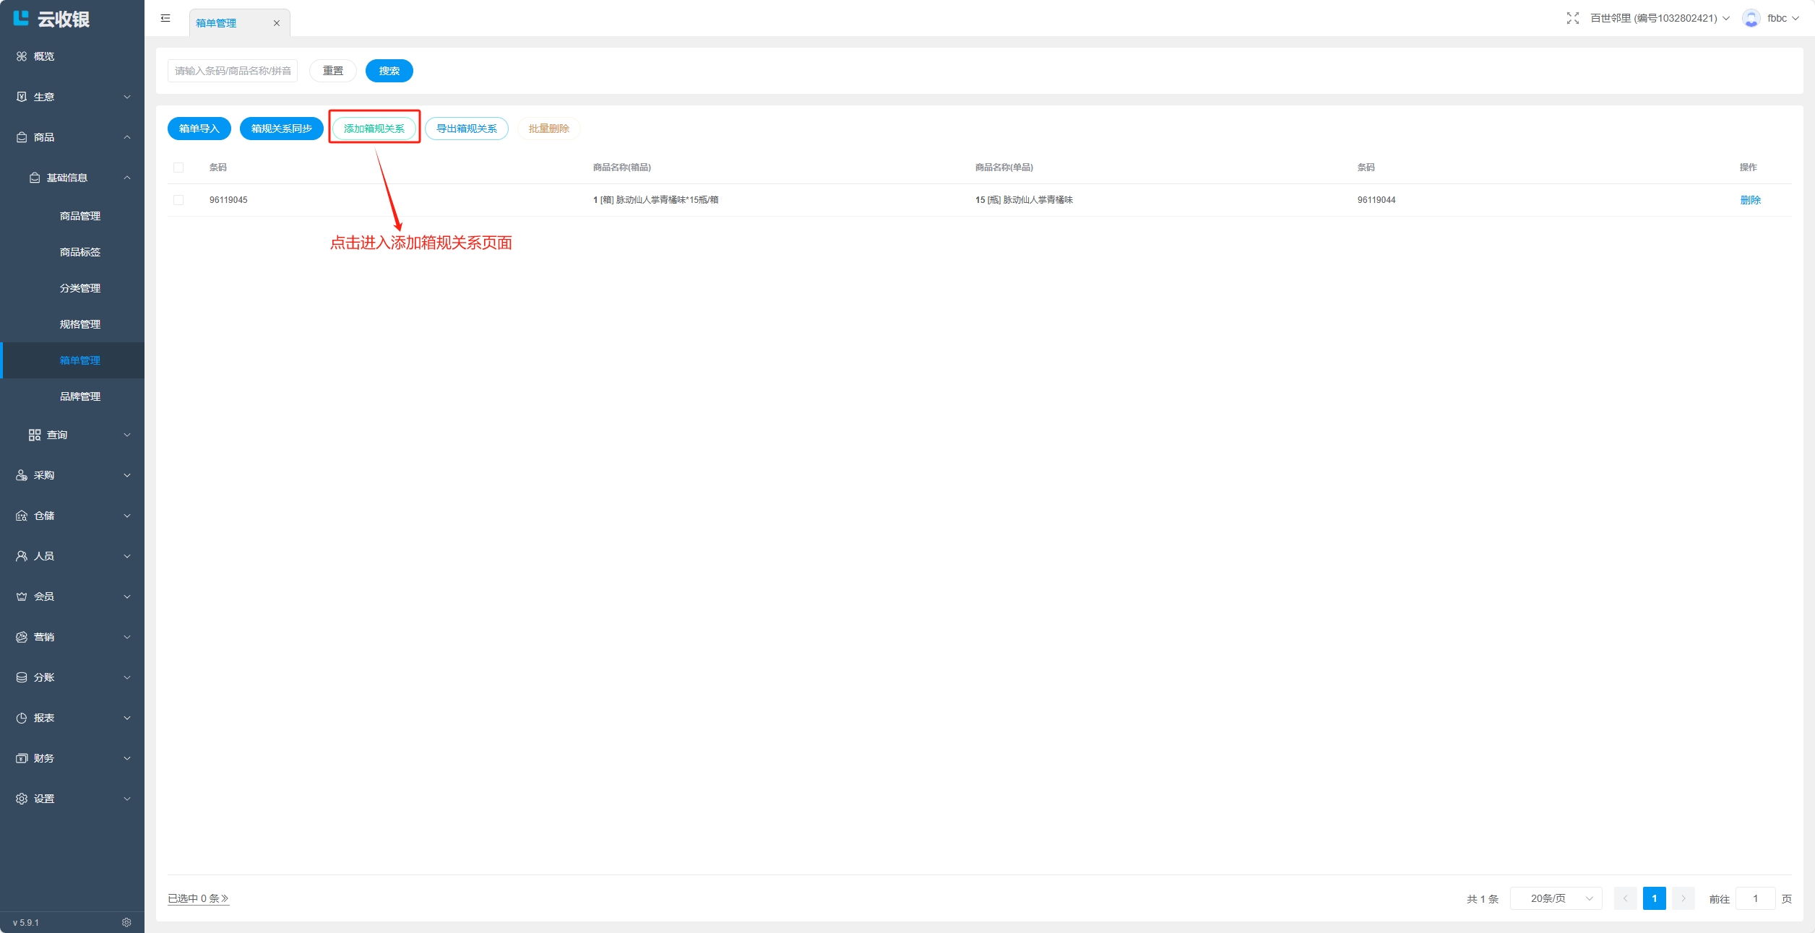Click the 报表 pie chart icon
Image resolution: width=1815 pixels, height=933 pixels.
(x=22, y=718)
